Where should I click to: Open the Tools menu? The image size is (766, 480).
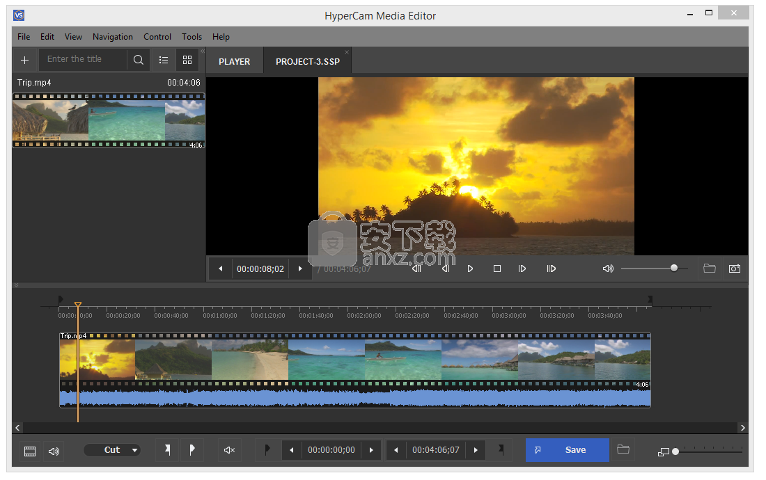click(x=192, y=37)
